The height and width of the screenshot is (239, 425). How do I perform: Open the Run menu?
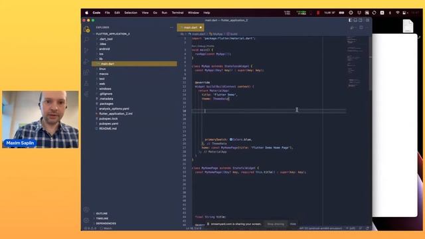point(164,13)
